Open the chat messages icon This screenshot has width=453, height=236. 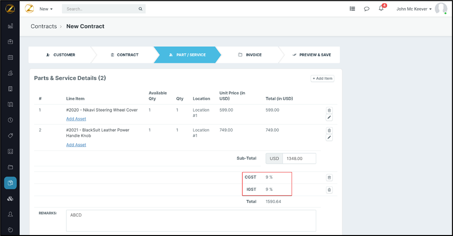click(x=367, y=9)
